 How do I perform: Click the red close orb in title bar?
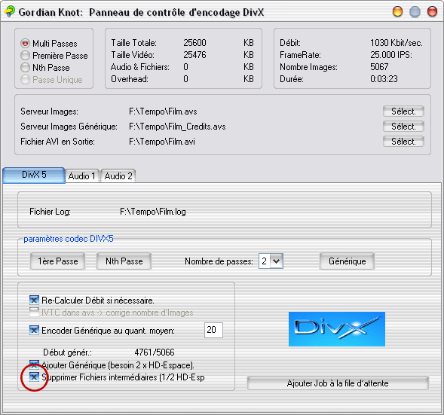[432, 12]
